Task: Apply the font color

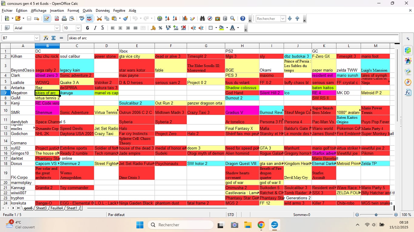Action: point(232,28)
